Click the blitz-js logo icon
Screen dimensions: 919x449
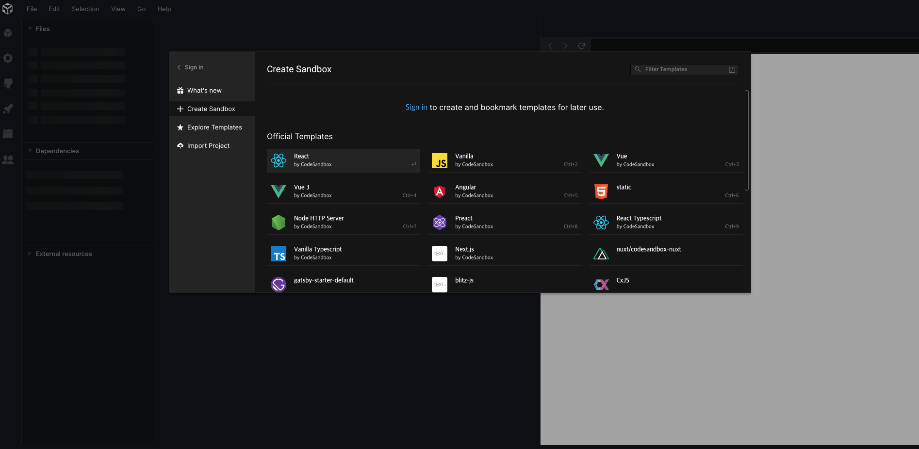440,285
